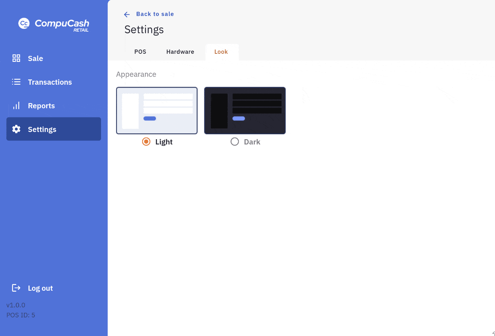Click the back arrow icon

[127, 14]
